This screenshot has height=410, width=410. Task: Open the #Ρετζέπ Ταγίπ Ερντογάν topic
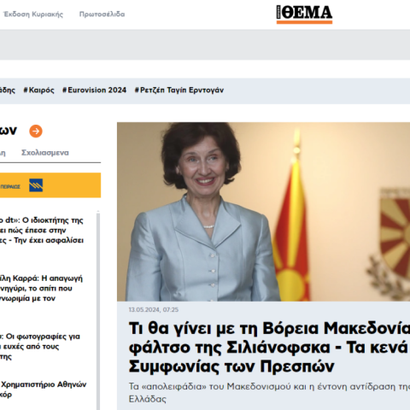[179, 90]
